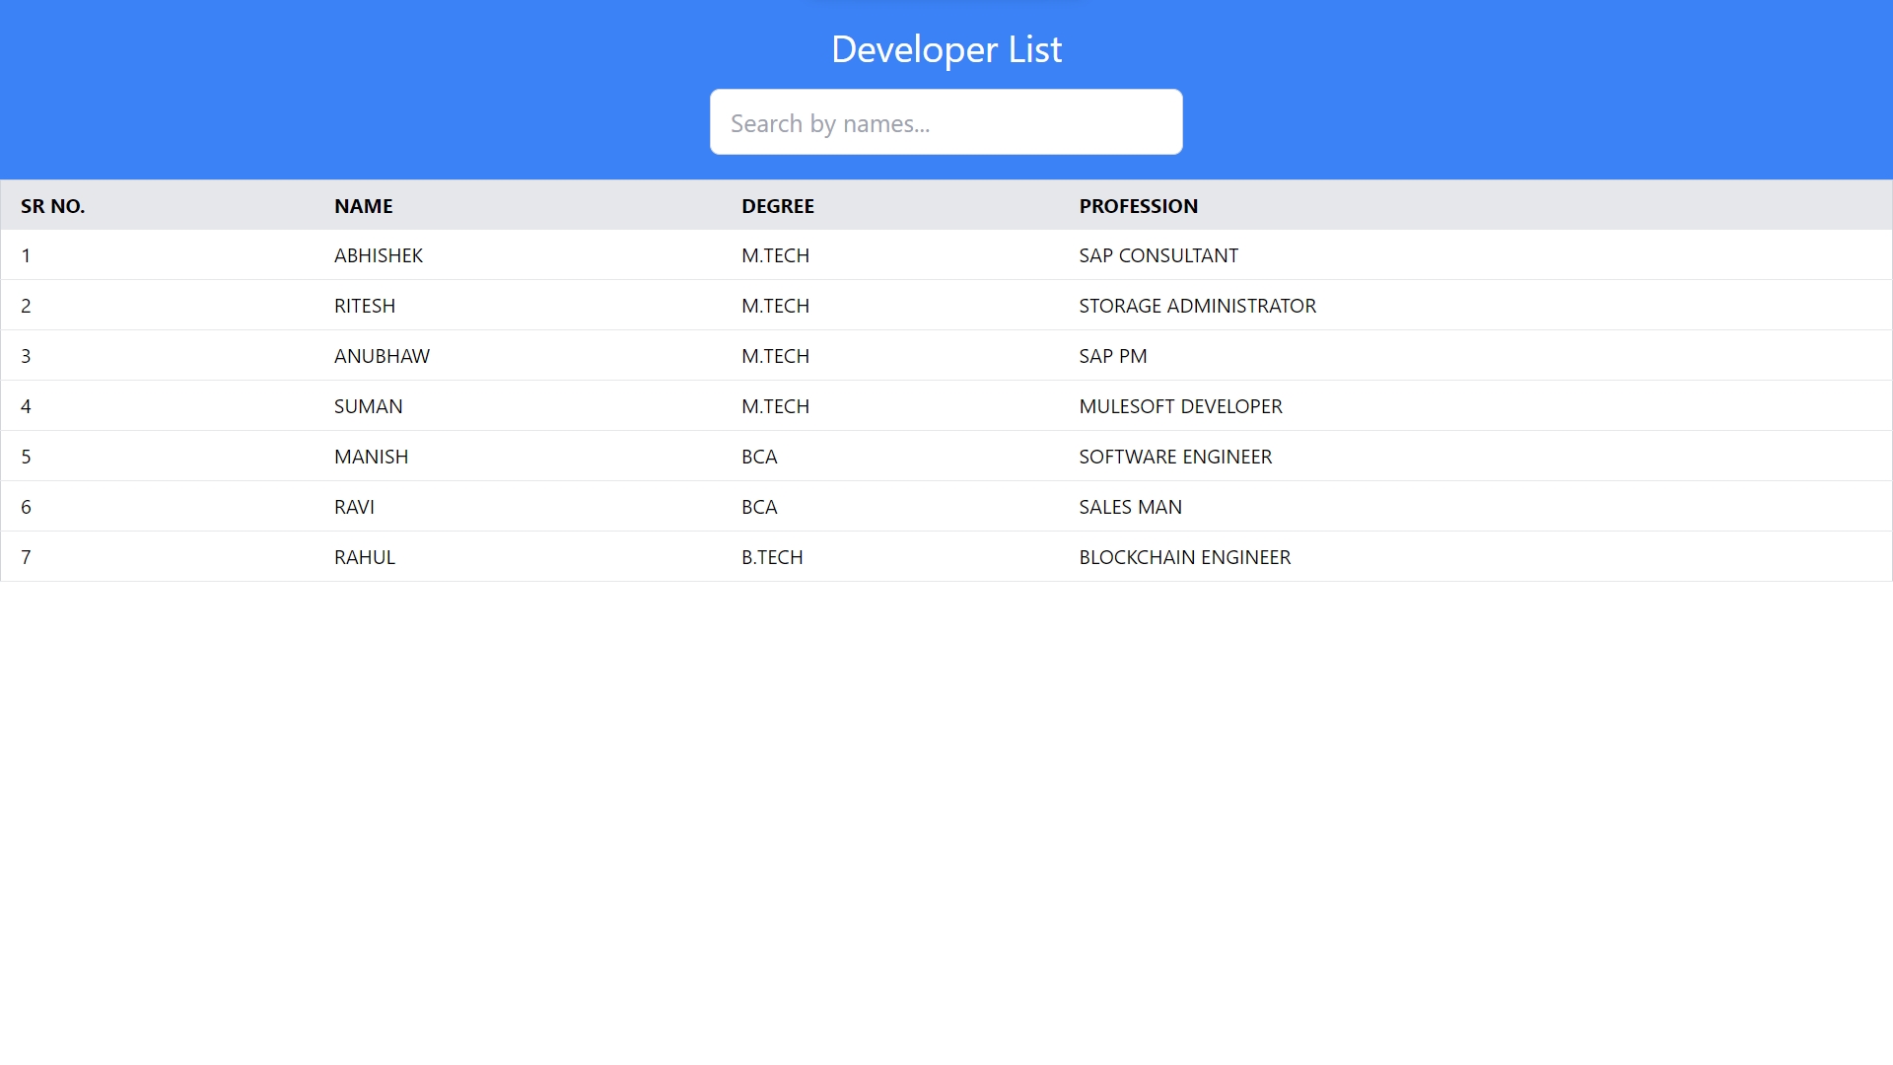The width and height of the screenshot is (1893, 1065).
Task: Click the Search by names input field
Action: click(946, 122)
